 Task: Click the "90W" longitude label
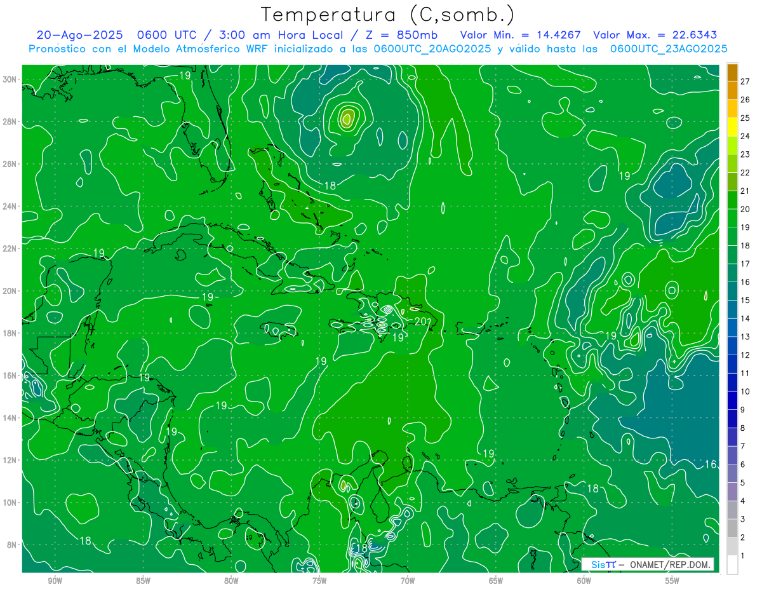click(55, 581)
